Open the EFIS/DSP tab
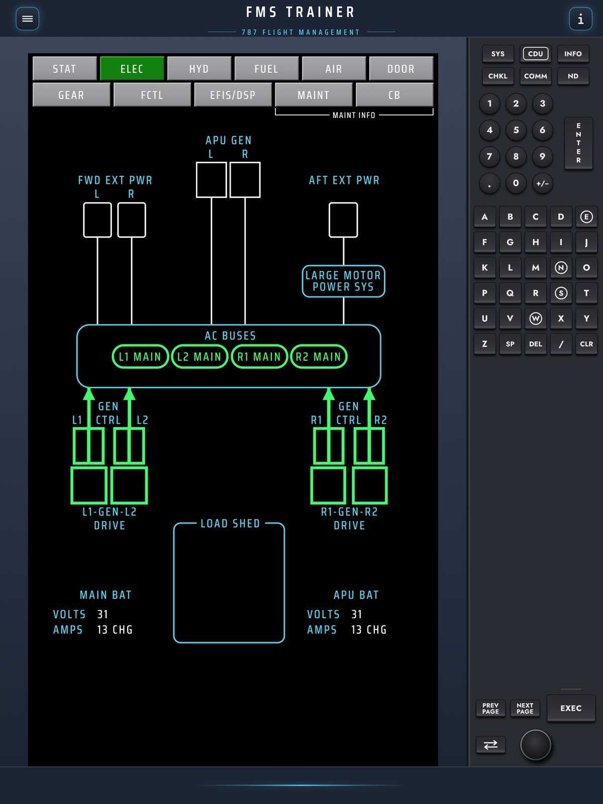This screenshot has width=603, height=804. click(x=233, y=95)
